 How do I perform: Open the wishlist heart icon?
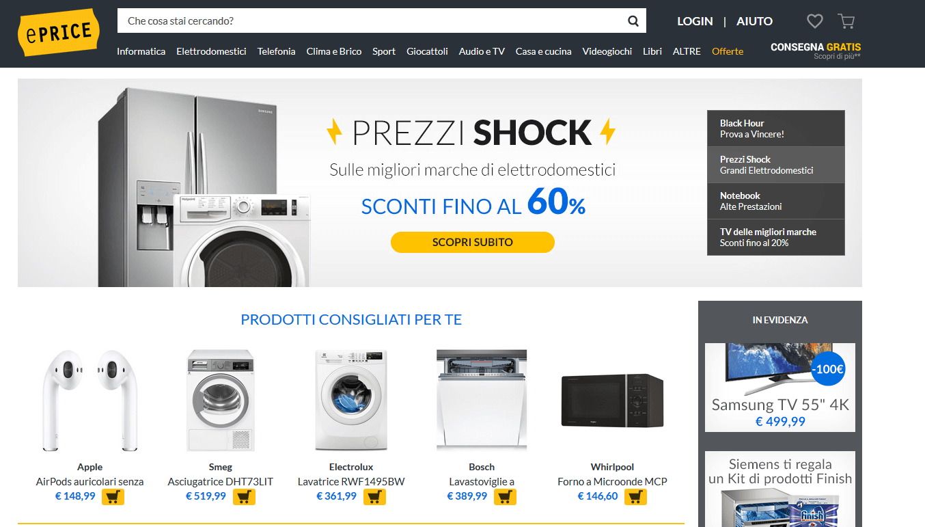(815, 21)
